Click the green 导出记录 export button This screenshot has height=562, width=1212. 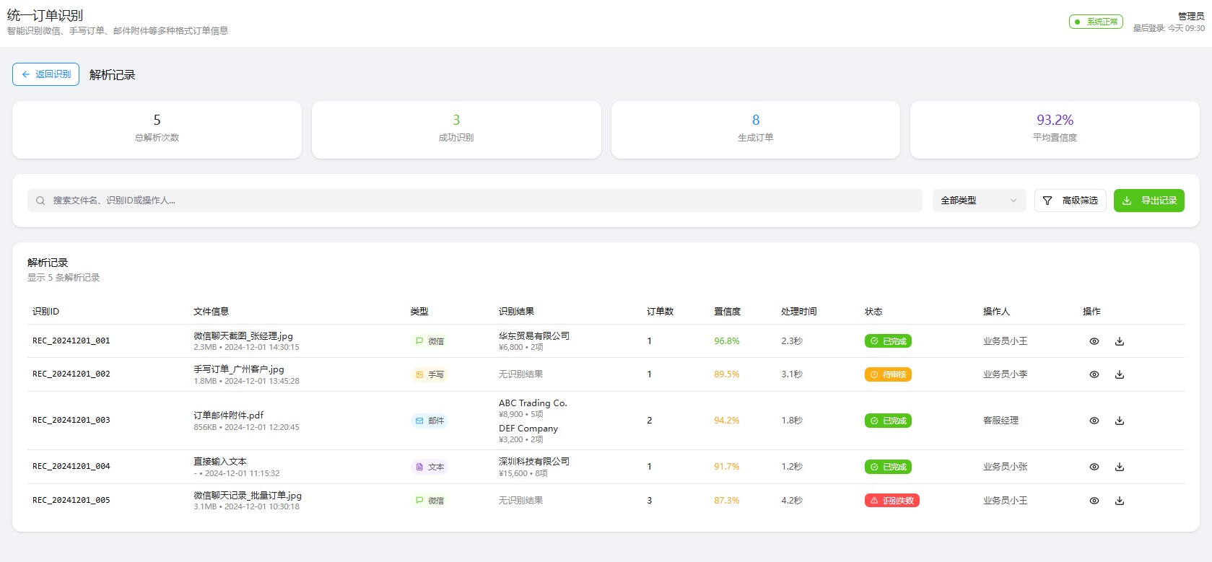(x=1148, y=201)
